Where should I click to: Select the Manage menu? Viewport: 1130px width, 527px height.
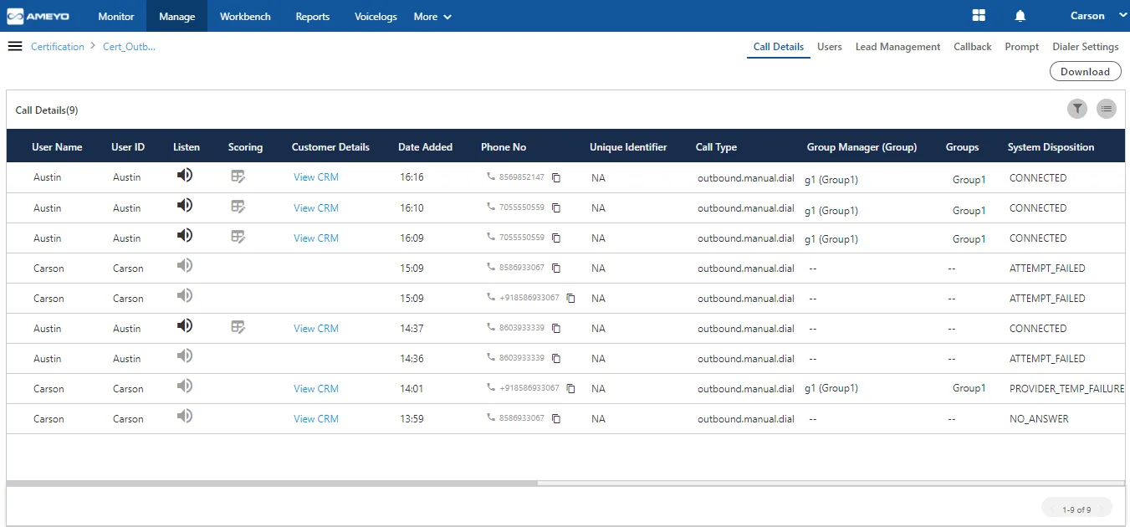click(177, 17)
